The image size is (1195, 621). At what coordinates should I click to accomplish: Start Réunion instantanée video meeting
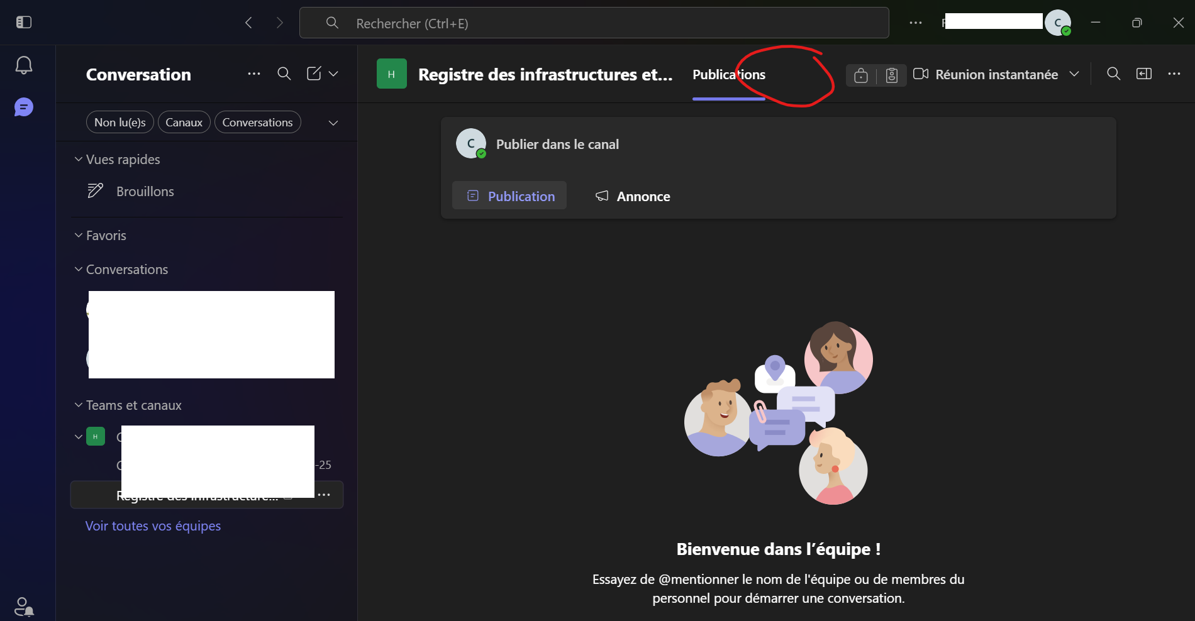(986, 74)
